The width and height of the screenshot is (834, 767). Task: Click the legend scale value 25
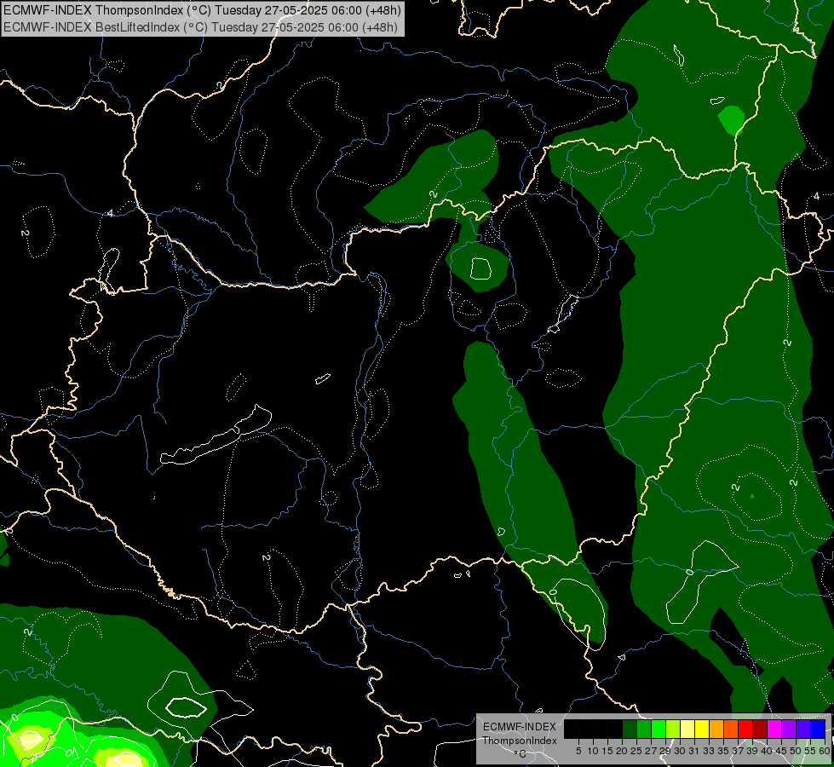[x=636, y=751]
